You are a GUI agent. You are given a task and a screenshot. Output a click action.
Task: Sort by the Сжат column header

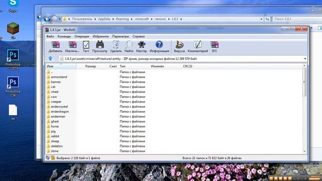coord(113,66)
